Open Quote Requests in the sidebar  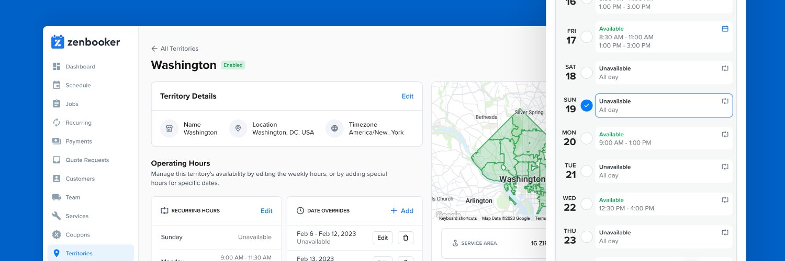(x=91, y=160)
